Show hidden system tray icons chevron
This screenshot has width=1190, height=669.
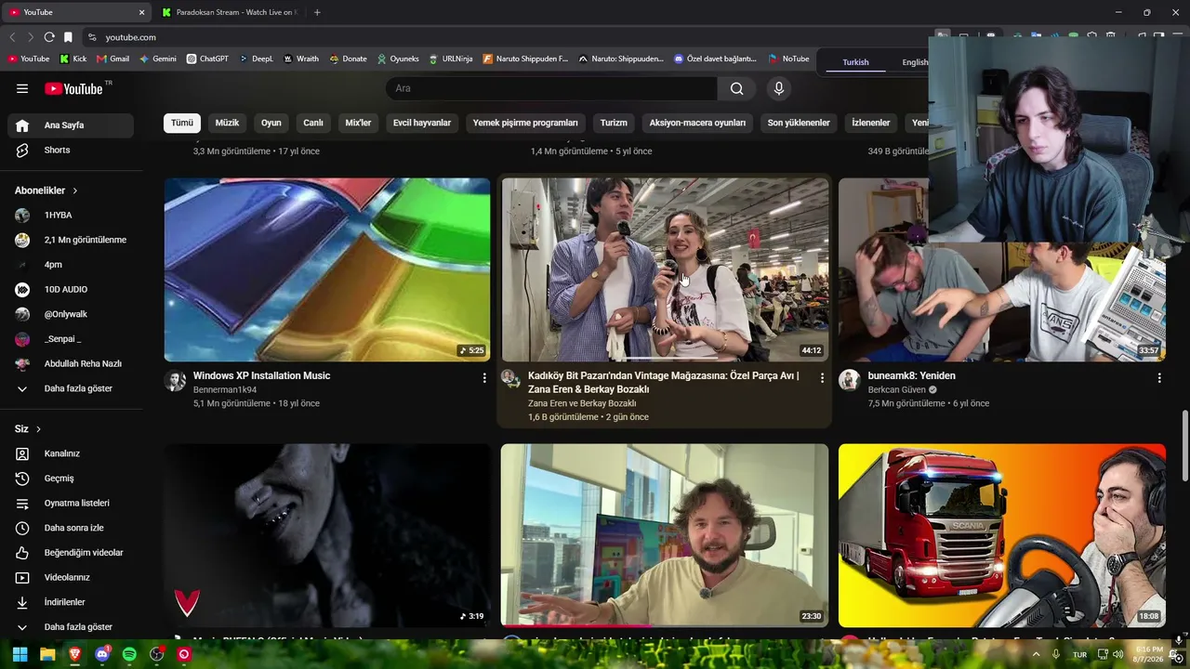click(1036, 654)
